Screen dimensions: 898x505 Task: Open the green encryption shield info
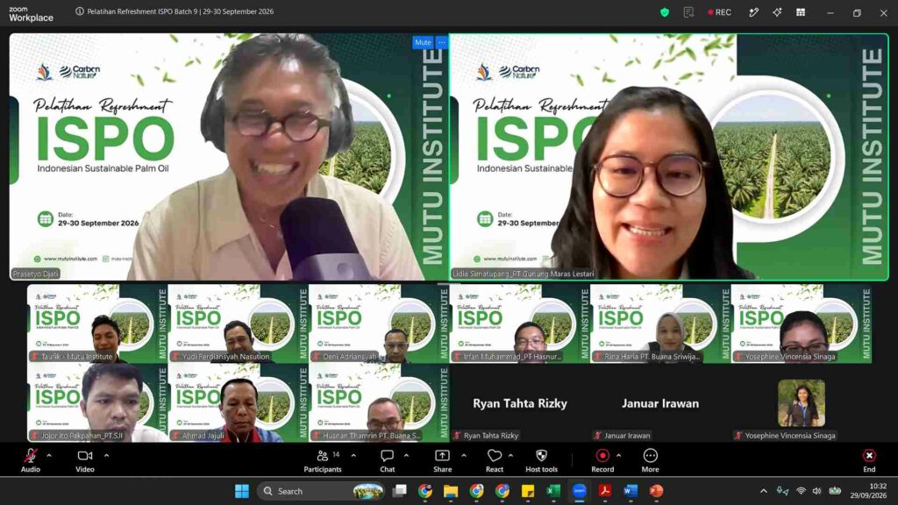(665, 12)
